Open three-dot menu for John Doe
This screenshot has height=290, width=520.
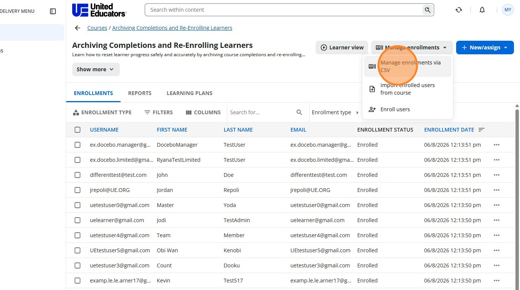pyautogui.click(x=497, y=175)
